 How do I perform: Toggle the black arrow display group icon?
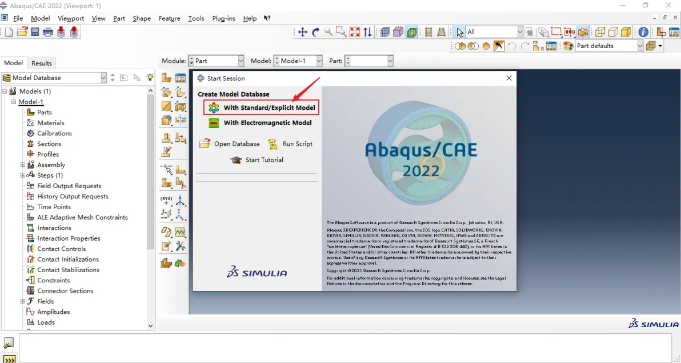point(499,46)
